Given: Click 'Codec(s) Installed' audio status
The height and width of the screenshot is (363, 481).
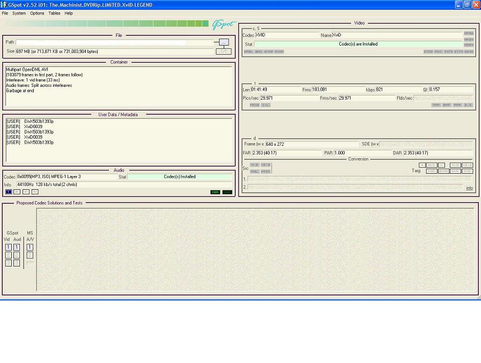Looking at the screenshot, I should click(180, 177).
